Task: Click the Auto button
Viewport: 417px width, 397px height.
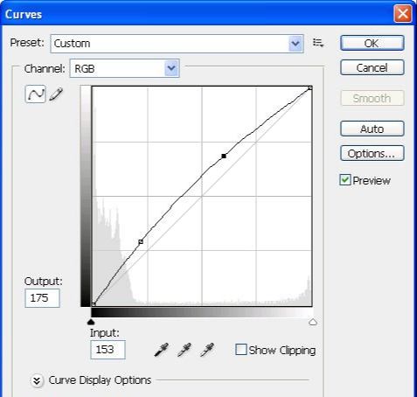Action: tap(372, 129)
